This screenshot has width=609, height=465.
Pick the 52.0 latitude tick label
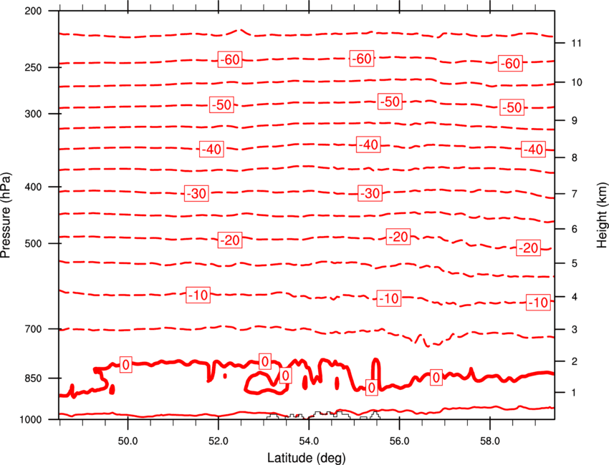pos(219,441)
